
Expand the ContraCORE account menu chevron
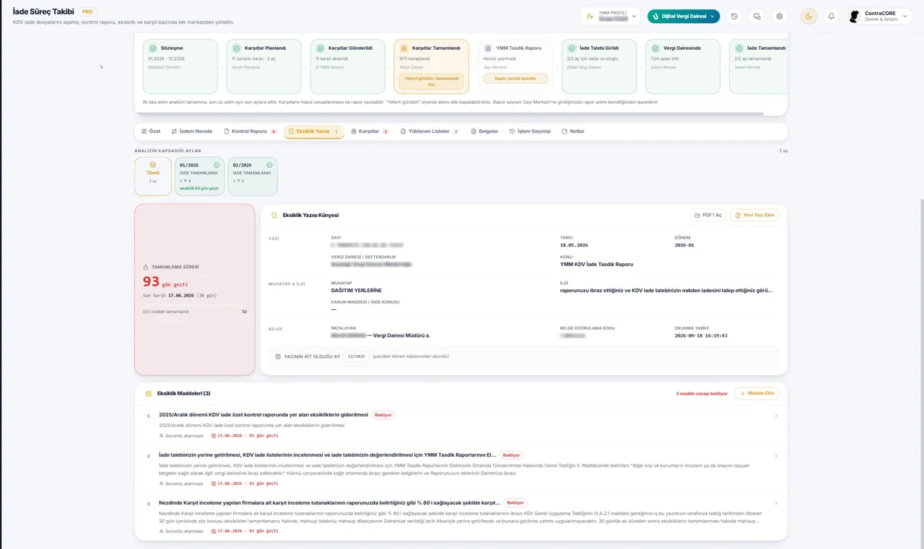pyautogui.click(x=905, y=16)
